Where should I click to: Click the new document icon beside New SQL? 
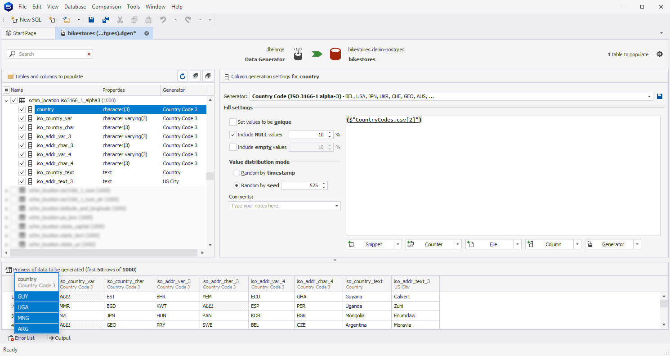[x=52, y=20]
